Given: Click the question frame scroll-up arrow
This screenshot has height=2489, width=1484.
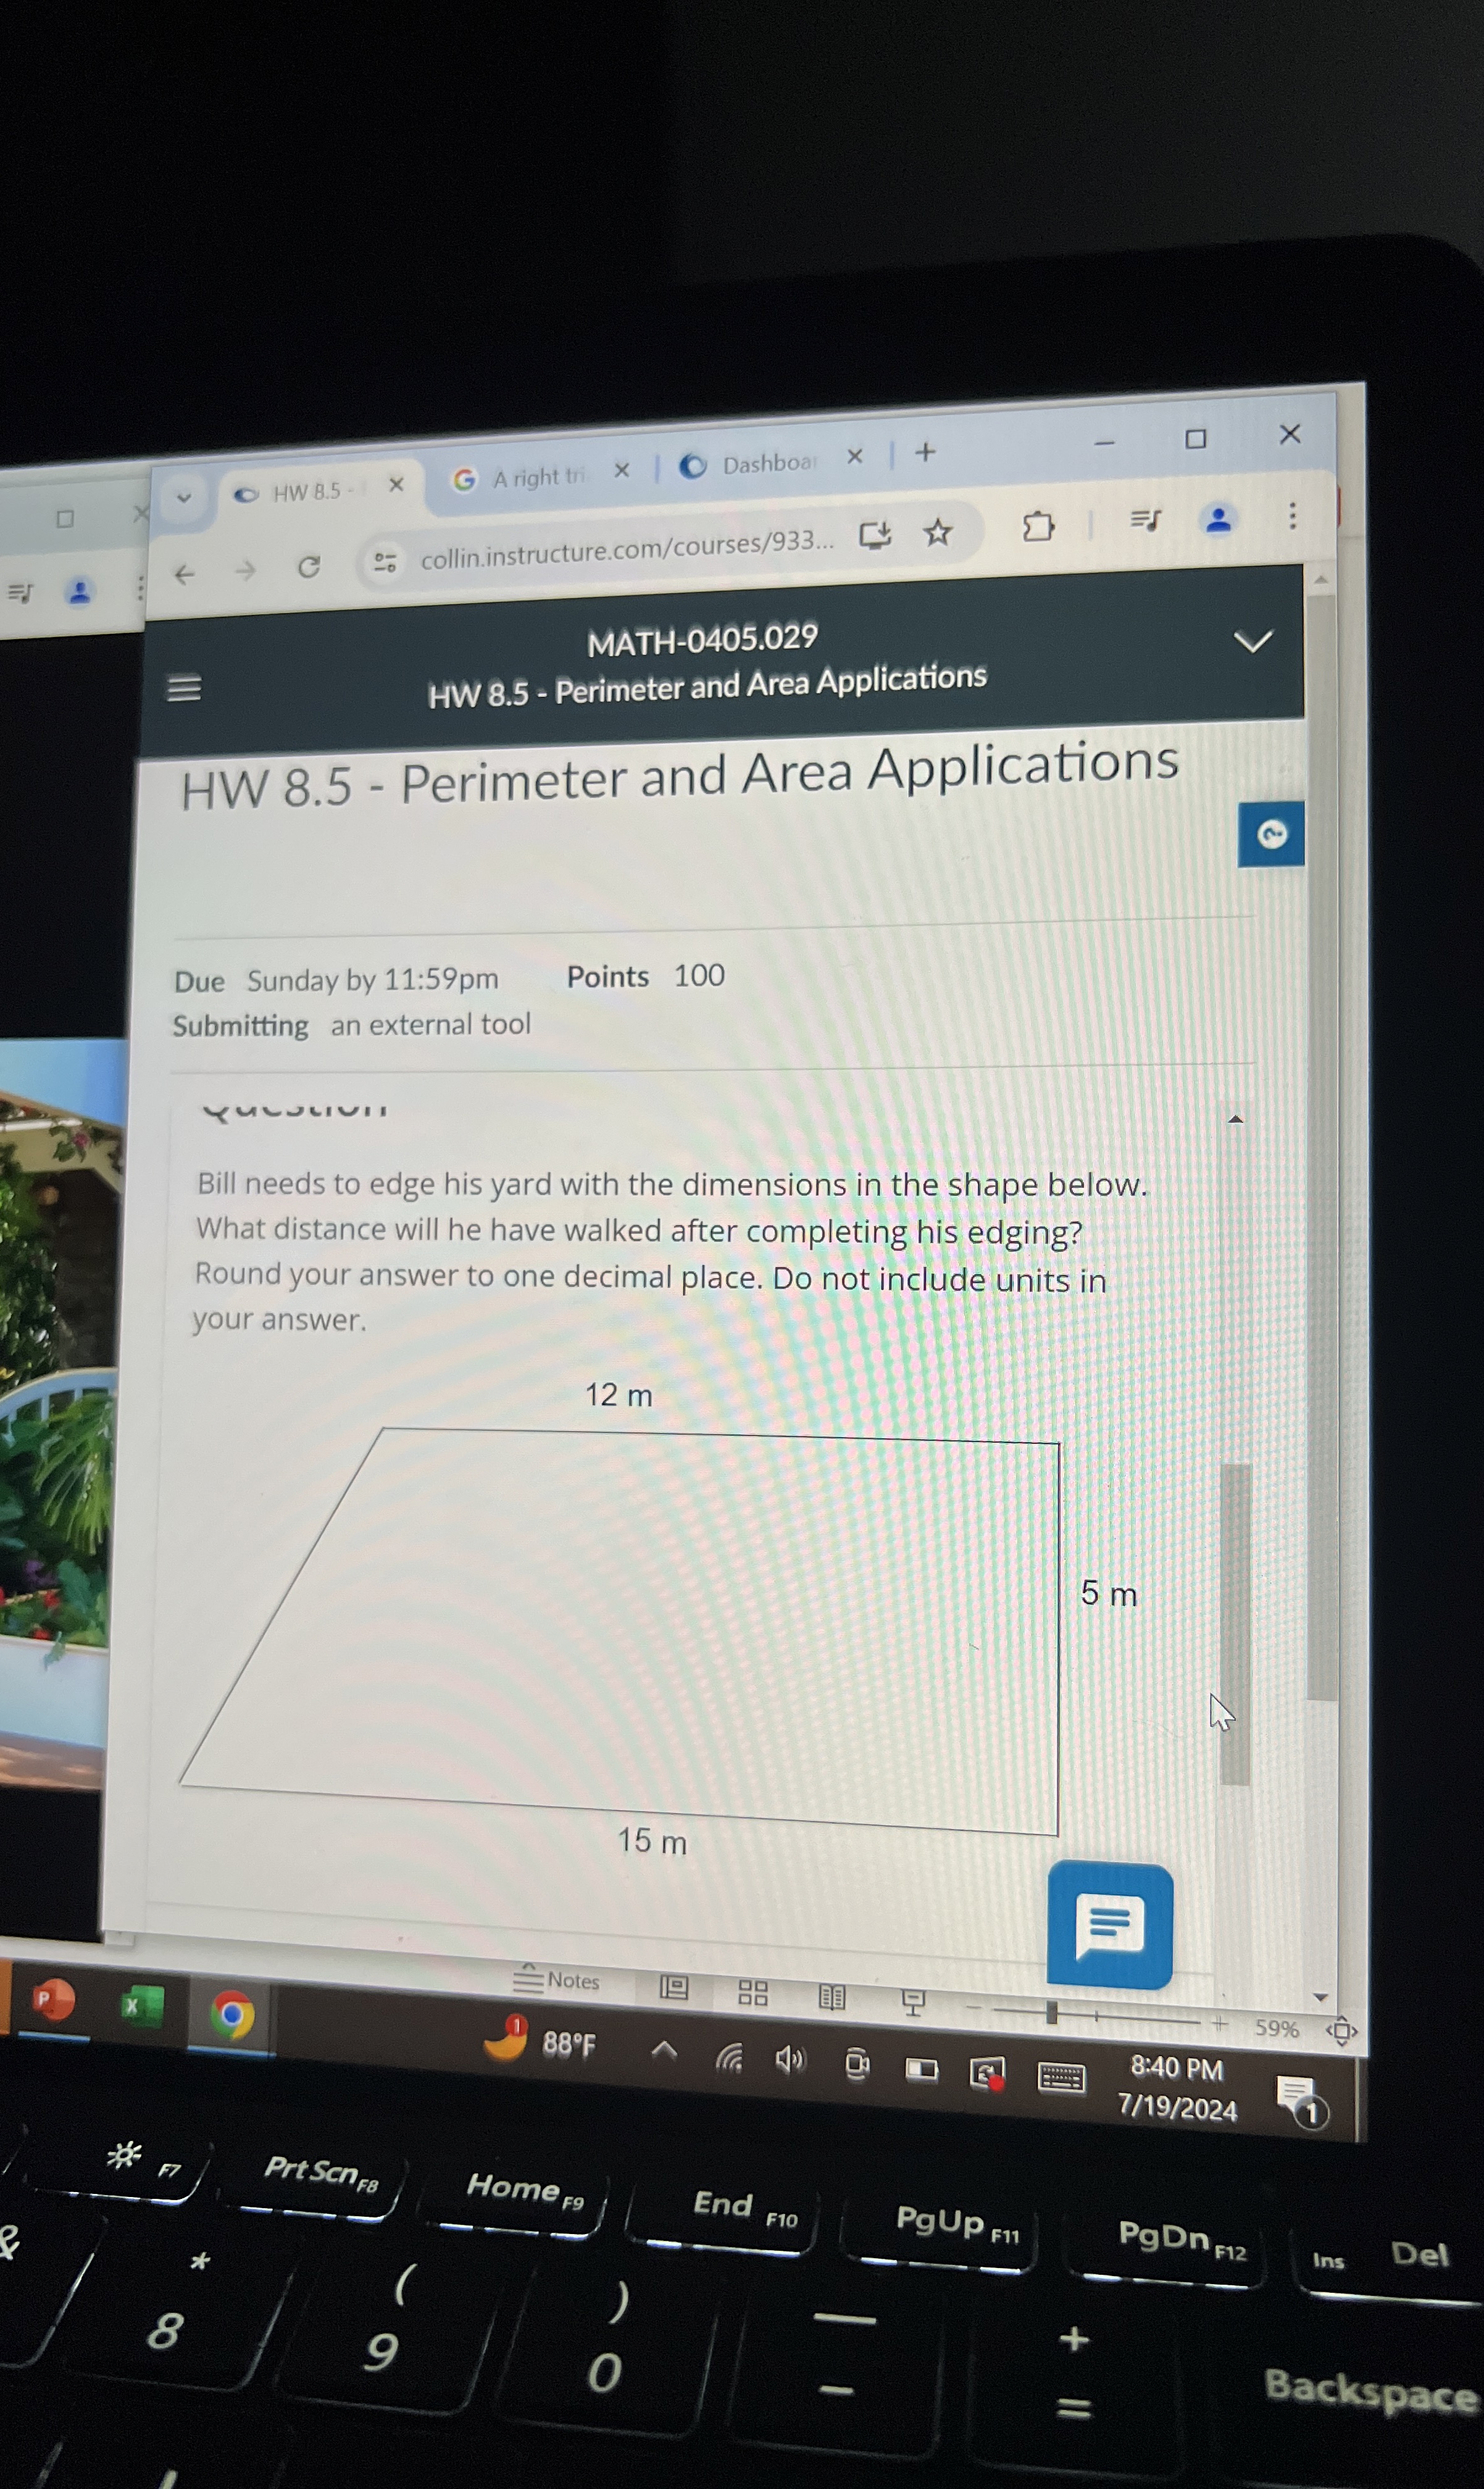Looking at the screenshot, I should 1236,1119.
